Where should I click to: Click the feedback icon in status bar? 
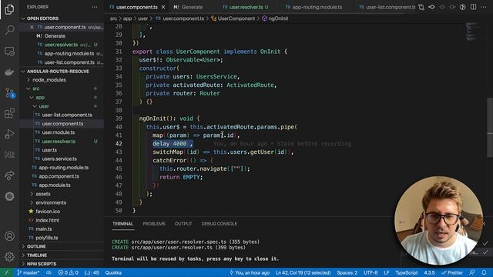click(472, 272)
